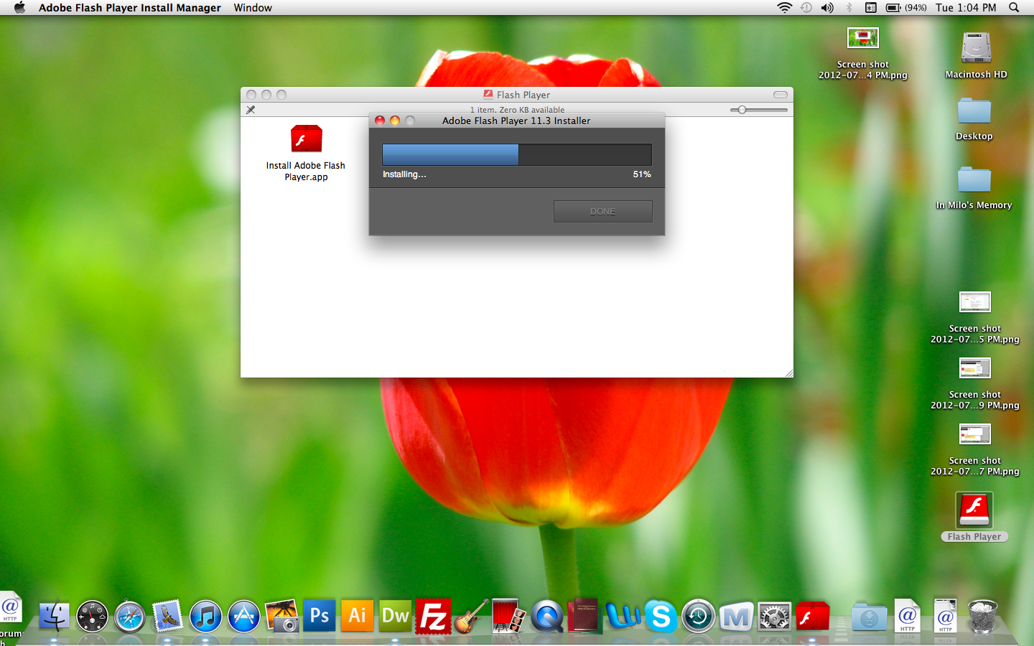
Task: Launch Safari from the dock
Action: click(130, 617)
